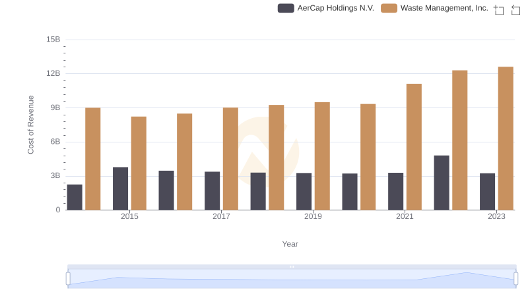The width and height of the screenshot is (528, 304).
Task: Click the 2023 x-axis label
Action: pyautogui.click(x=496, y=216)
